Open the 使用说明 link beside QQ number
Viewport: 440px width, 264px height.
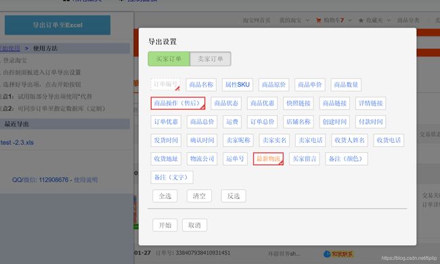tap(85, 180)
